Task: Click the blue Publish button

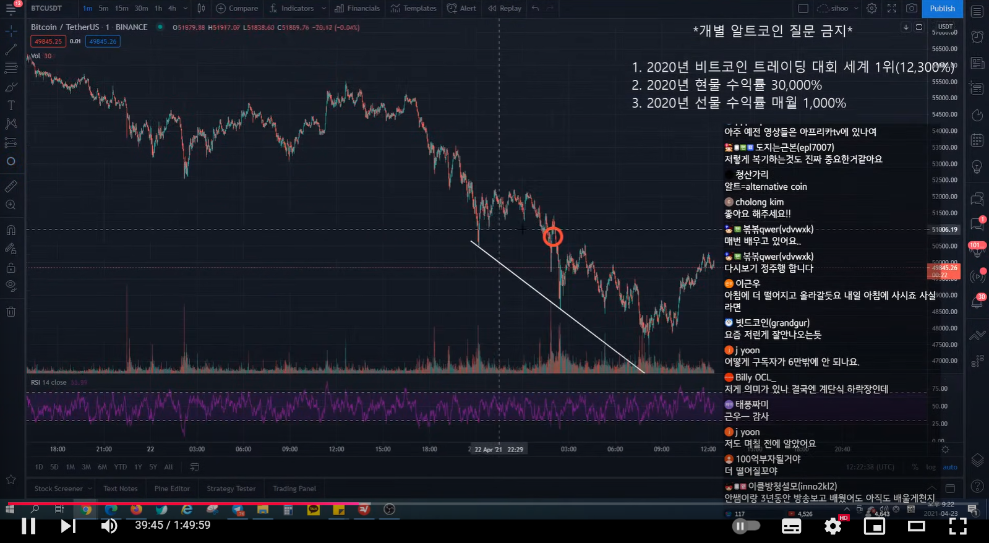Action: pos(942,9)
